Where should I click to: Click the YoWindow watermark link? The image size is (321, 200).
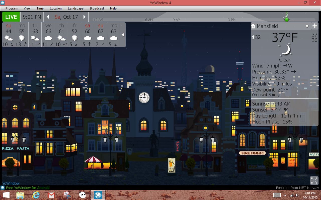click(11, 183)
